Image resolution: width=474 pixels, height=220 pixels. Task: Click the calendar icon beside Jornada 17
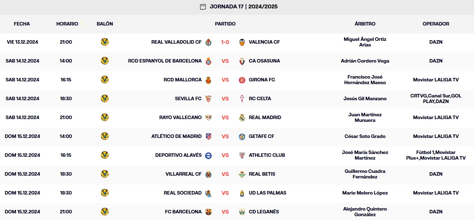203,7
